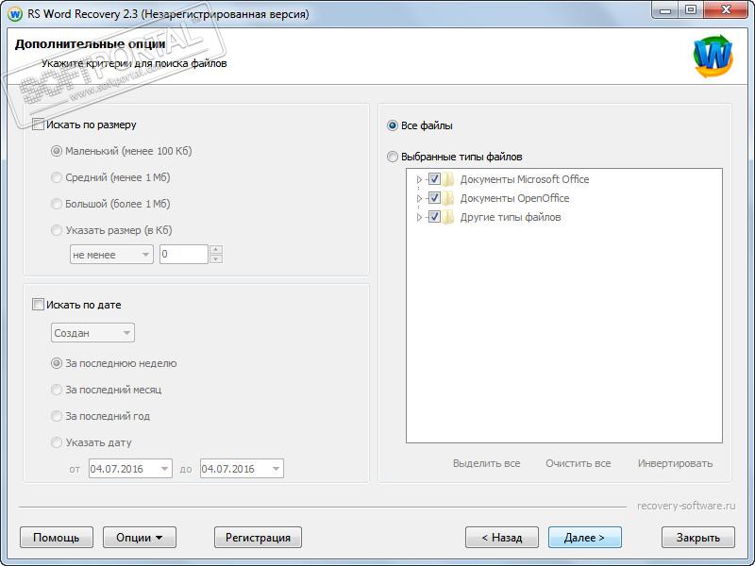Choose Большой (более 1 Мб) size option

(57, 204)
